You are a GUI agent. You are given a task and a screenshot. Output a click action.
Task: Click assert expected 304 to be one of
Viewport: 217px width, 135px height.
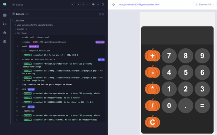click(x=60, y=55)
